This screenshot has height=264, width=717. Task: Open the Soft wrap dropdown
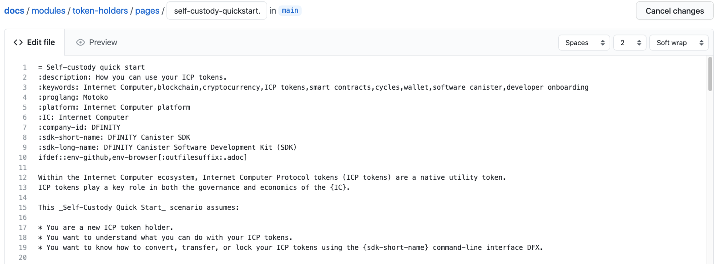point(678,42)
